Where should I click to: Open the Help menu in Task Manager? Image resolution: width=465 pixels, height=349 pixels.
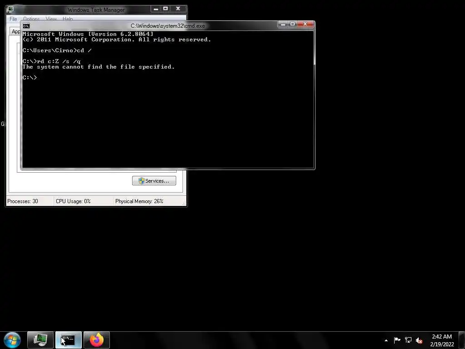point(68,19)
